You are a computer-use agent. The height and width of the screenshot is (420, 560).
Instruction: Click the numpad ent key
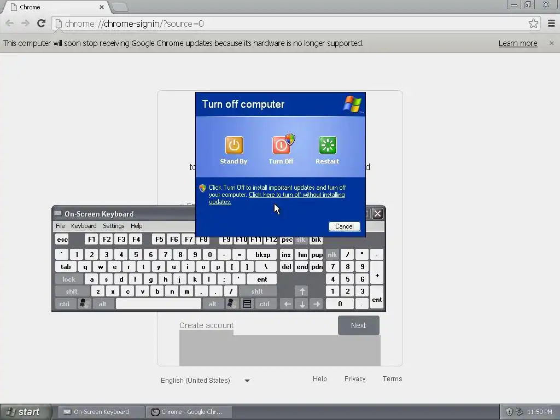pyautogui.click(x=377, y=297)
